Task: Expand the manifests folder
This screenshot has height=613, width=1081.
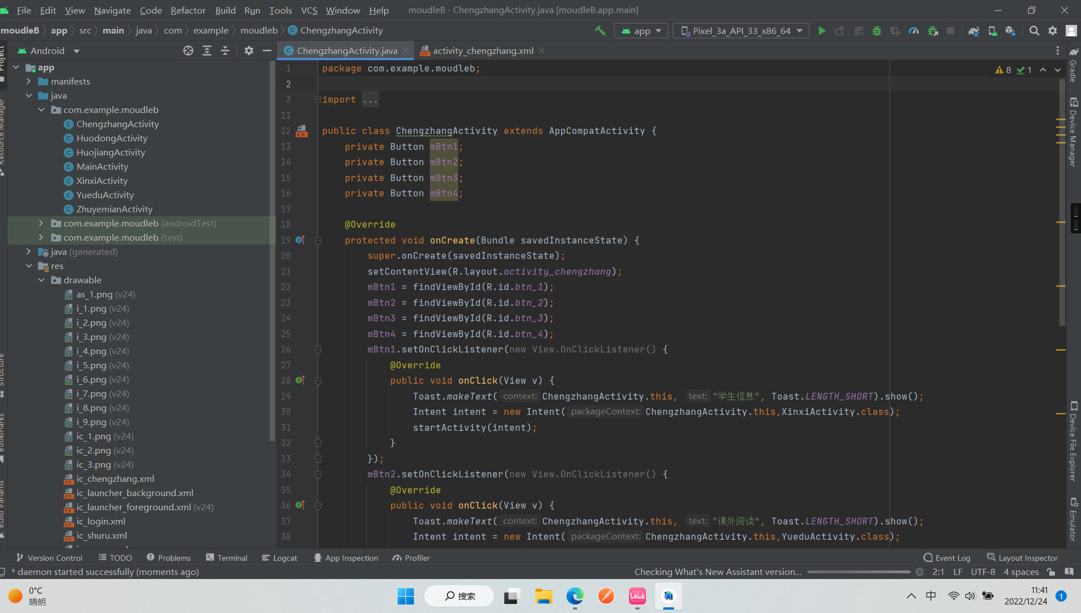Action: point(28,82)
